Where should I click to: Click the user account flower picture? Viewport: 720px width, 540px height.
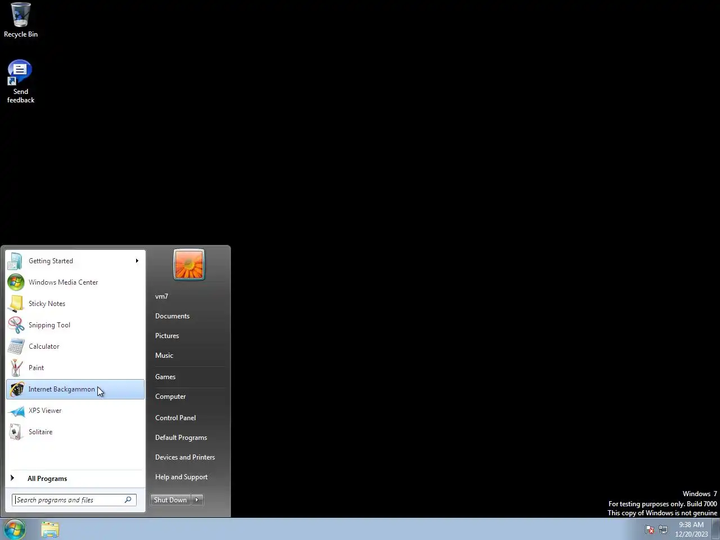(x=189, y=264)
